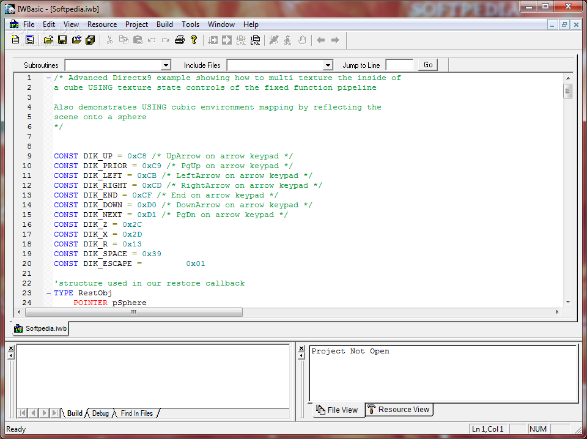Restore the inner document window
The width and height of the screenshot is (587, 439).
pos(564,24)
